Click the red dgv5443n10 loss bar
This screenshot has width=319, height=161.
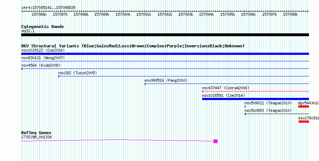pyautogui.click(x=304, y=106)
